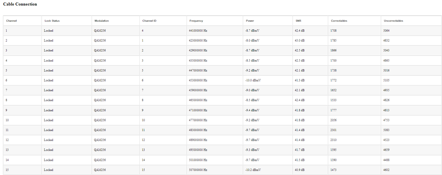
Task: Select the Channel ID column header
Action: [150, 21]
